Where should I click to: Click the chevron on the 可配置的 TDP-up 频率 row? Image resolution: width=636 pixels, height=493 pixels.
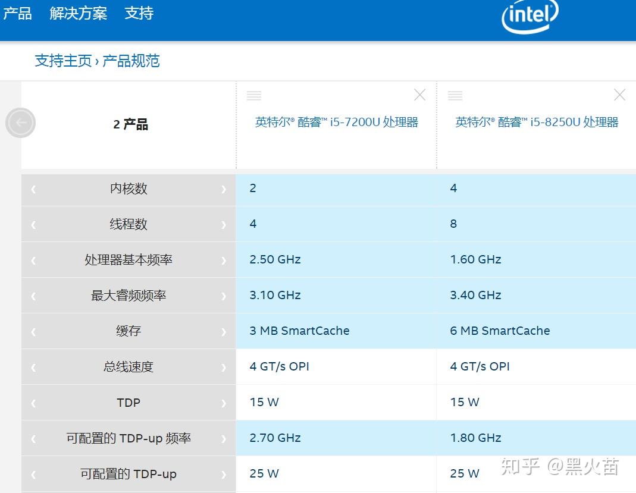[225, 438]
